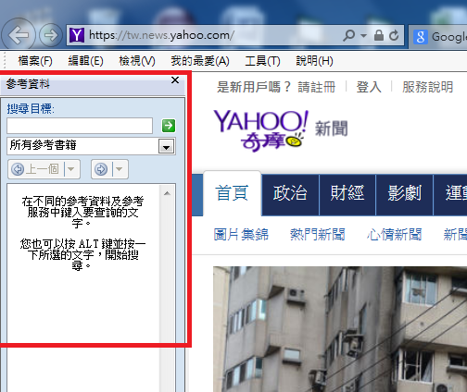Select the 首頁 tab
Image resolution: width=467 pixels, height=392 pixels.
[232, 193]
